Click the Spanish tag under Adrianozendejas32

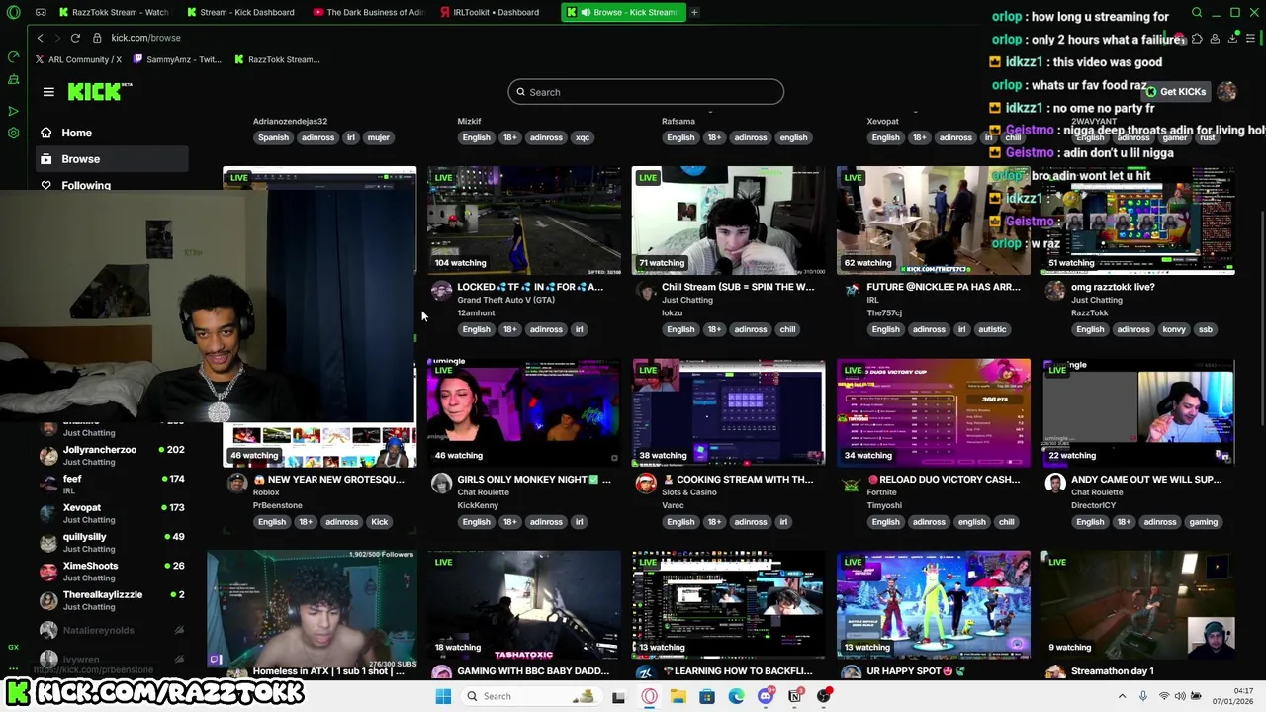click(x=273, y=137)
